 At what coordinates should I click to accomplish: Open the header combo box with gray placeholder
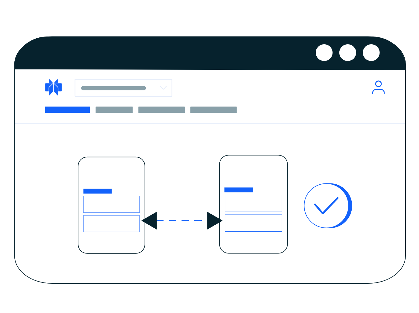coord(123,88)
